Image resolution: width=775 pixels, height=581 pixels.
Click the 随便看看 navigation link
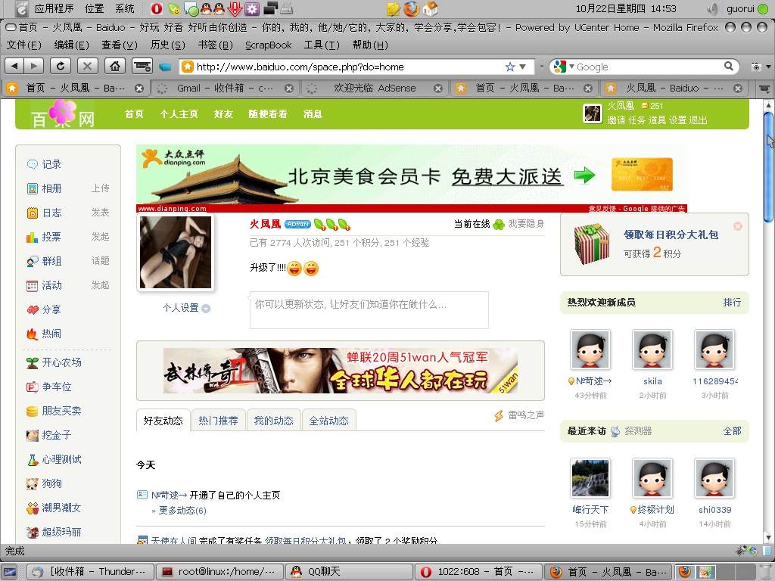click(x=268, y=114)
